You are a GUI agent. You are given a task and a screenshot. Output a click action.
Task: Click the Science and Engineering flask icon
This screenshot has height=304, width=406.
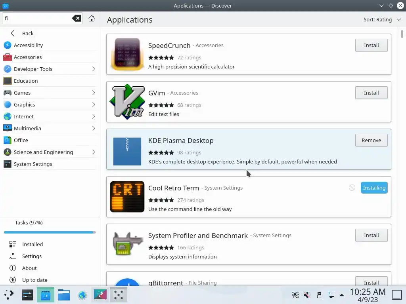coord(8,152)
